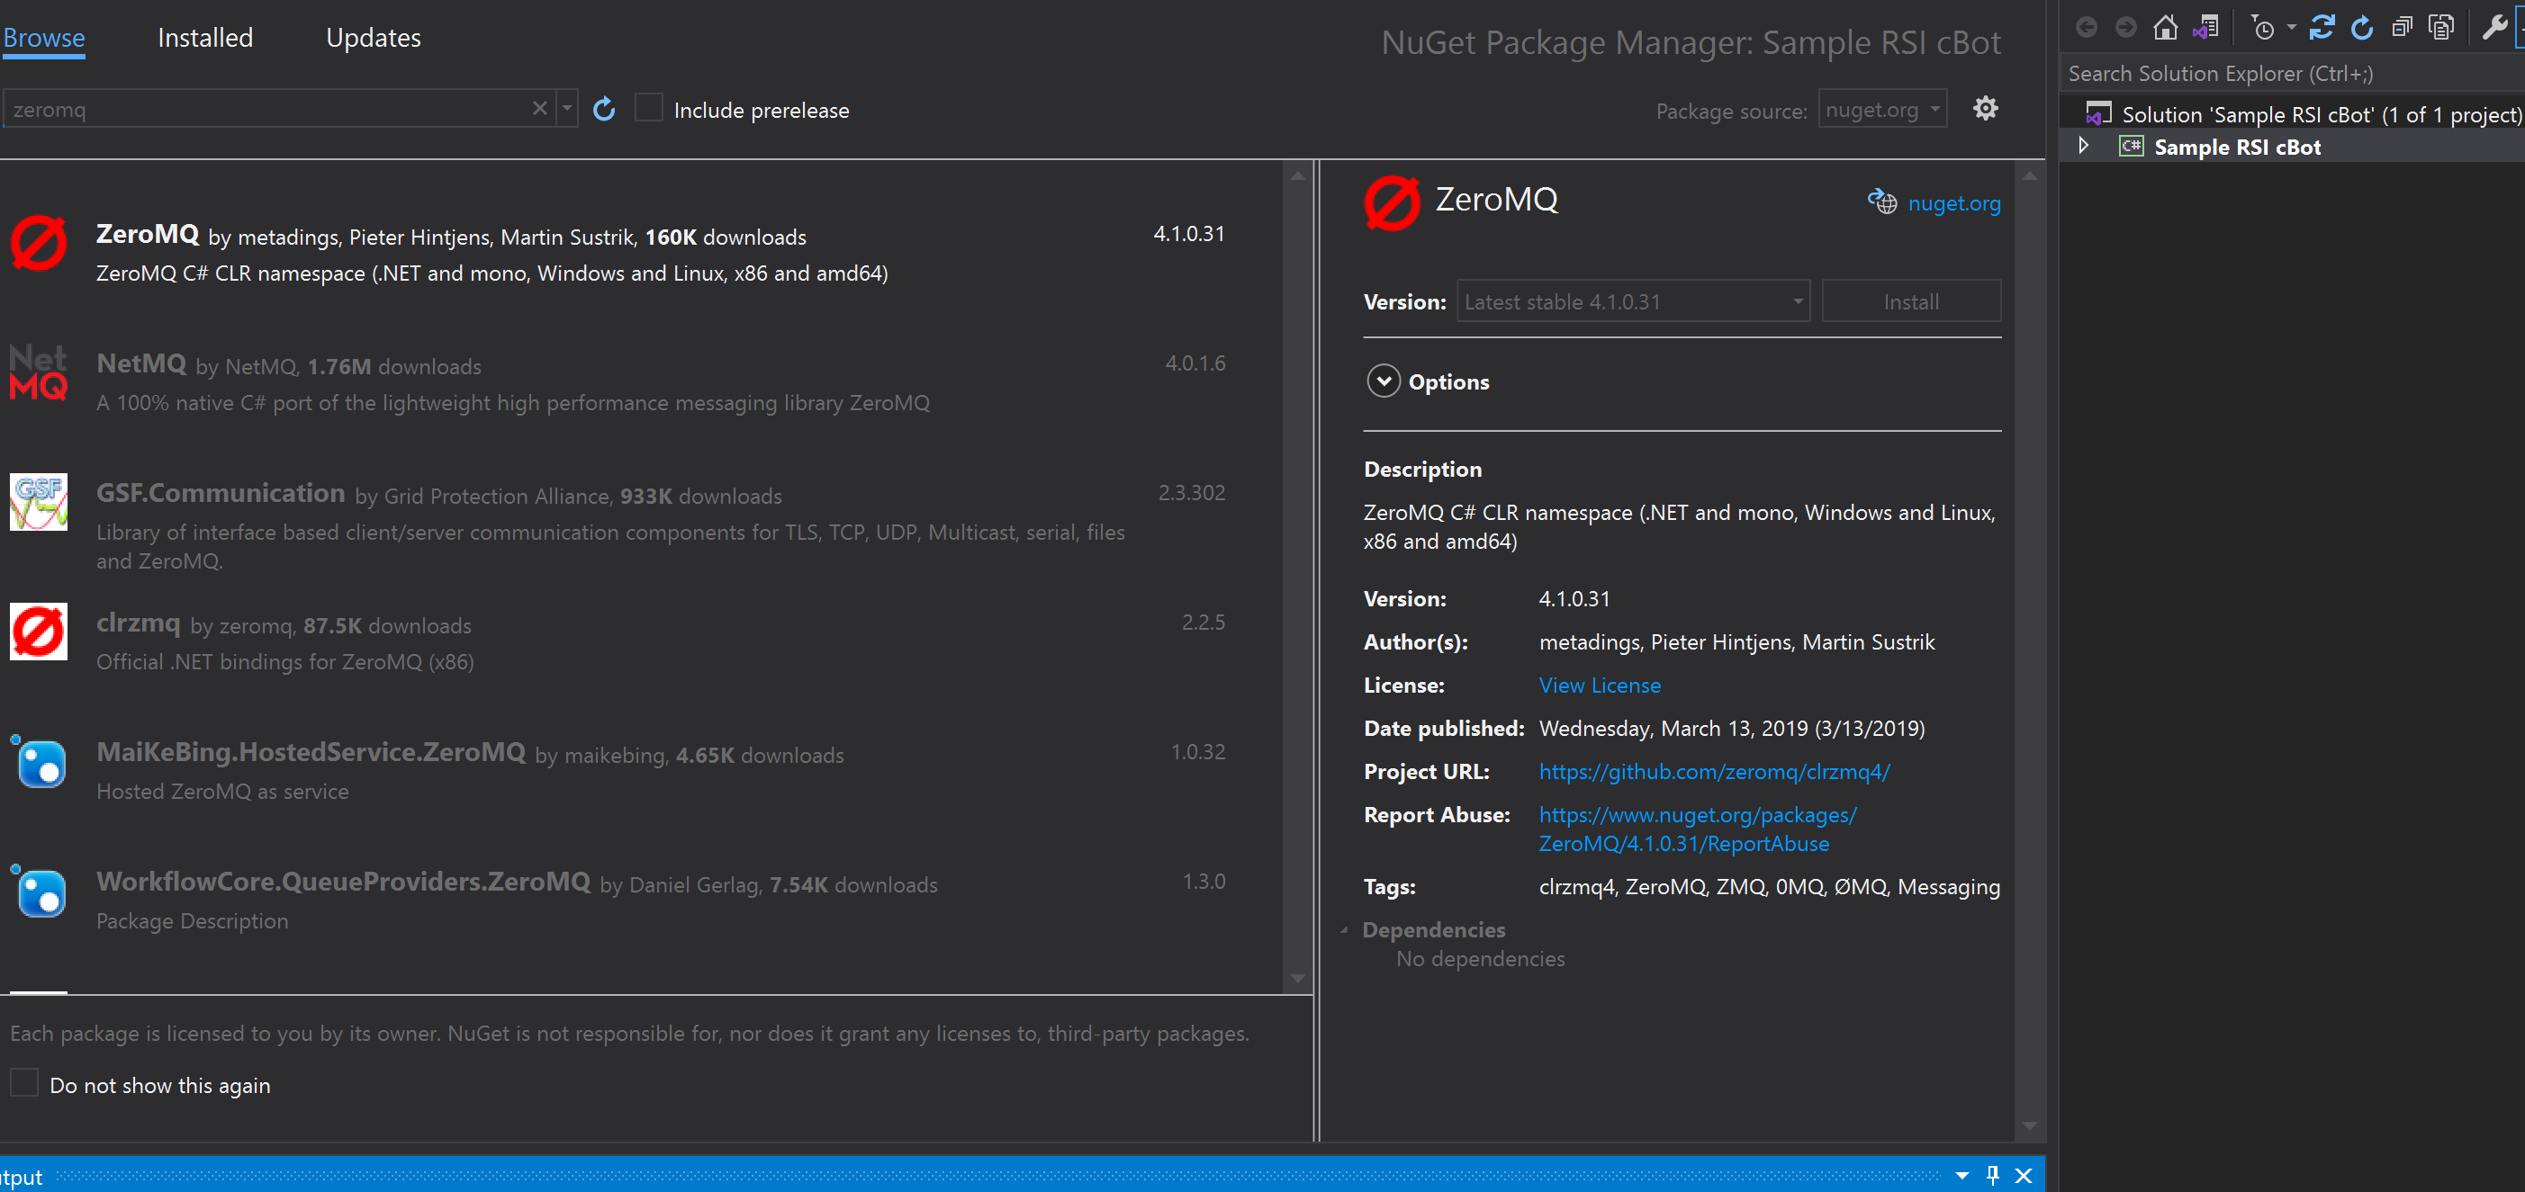Enable Include prerelease checkbox
This screenshot has width=2525, height=1192.
(x=649, y=108)
